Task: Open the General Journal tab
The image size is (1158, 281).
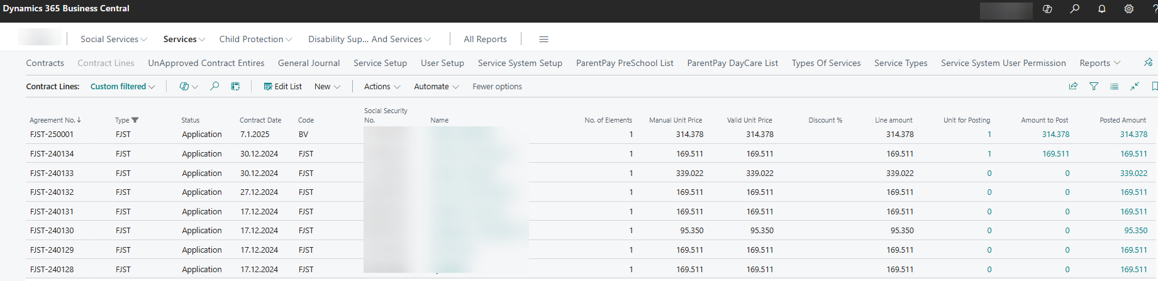Action: (309, 63)
